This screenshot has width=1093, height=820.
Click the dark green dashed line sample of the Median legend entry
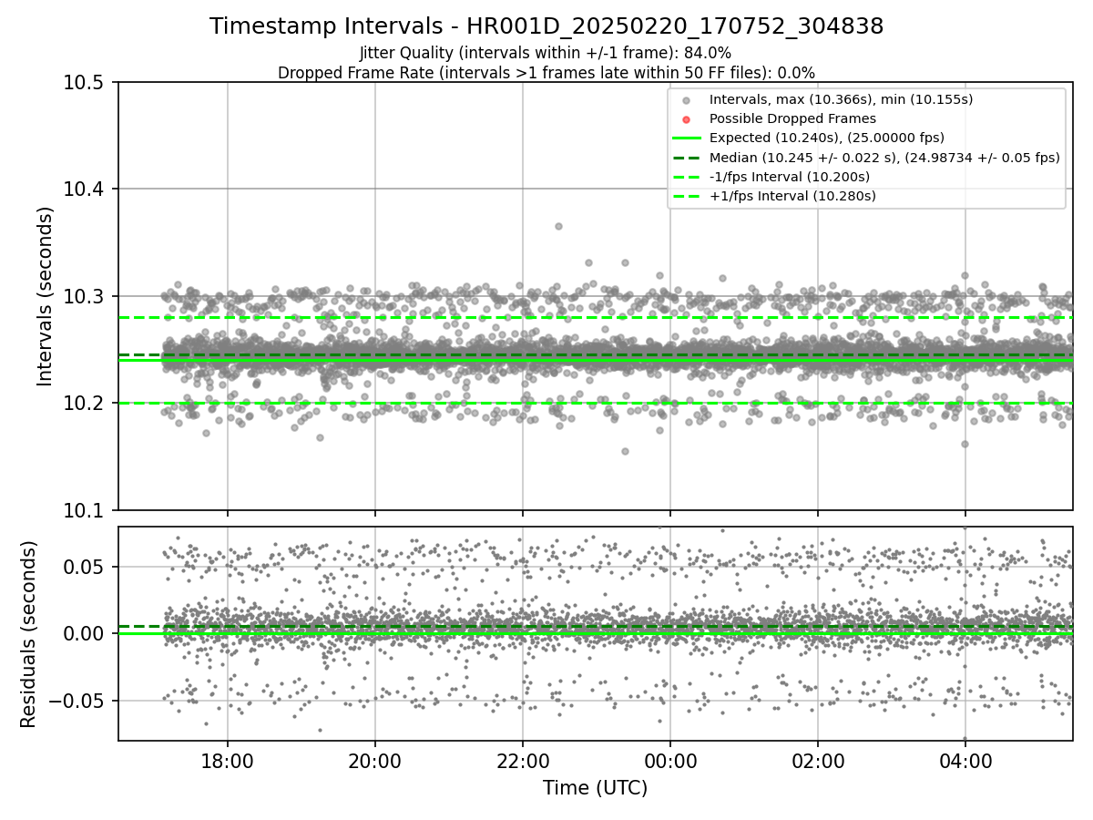point(686,158)
